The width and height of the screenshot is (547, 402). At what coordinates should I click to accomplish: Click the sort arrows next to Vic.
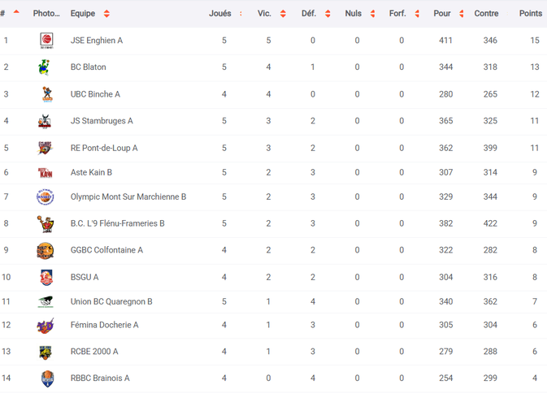tap(283, 14)
